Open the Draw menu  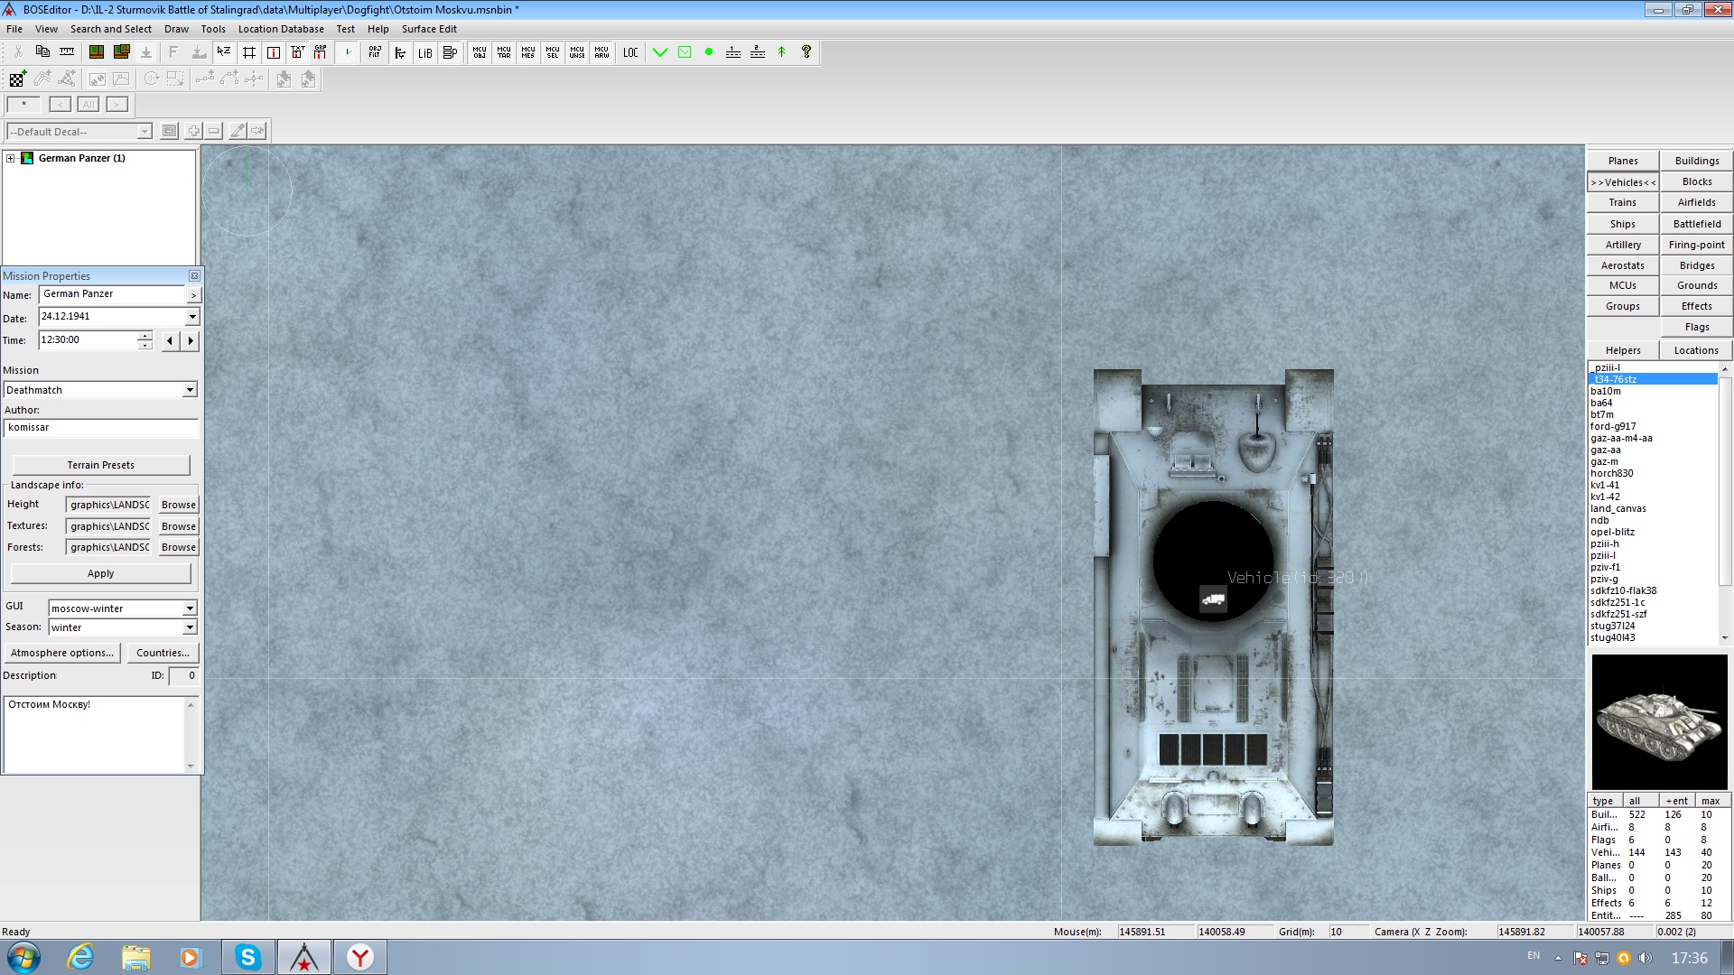coord(176,29)
